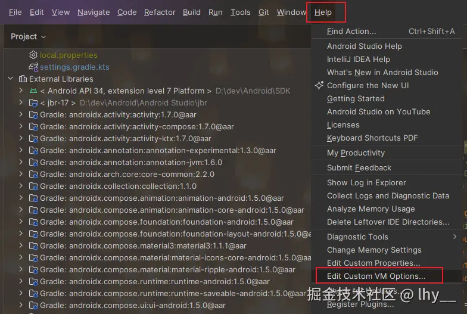Click the gear icon of local.properties

pos(33,55)
